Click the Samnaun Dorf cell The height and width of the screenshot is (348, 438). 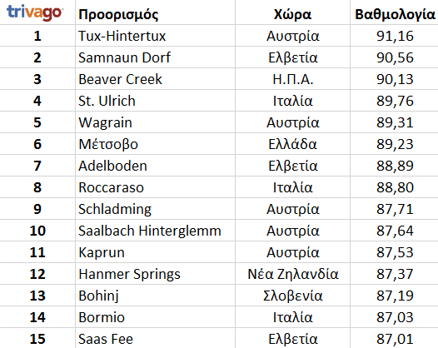(155, 57)
